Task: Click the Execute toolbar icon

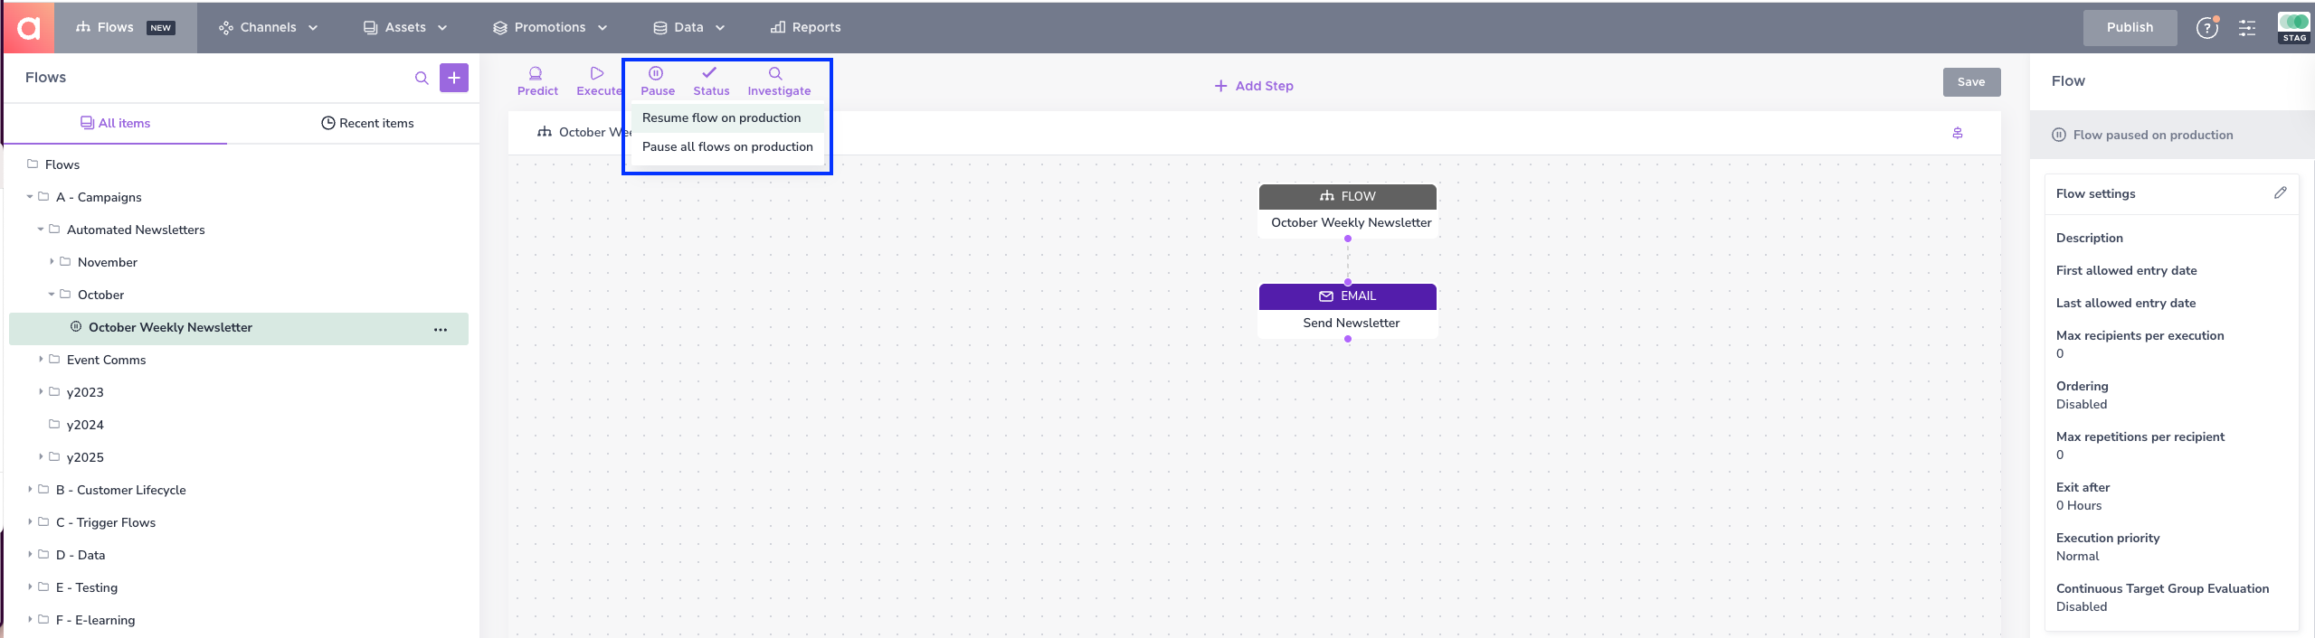Action: tap(598, 81)
